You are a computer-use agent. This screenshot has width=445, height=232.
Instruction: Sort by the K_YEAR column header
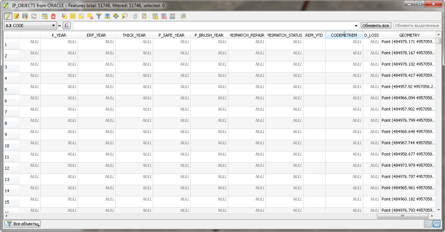pyautogui.click(x=59, y=35)
